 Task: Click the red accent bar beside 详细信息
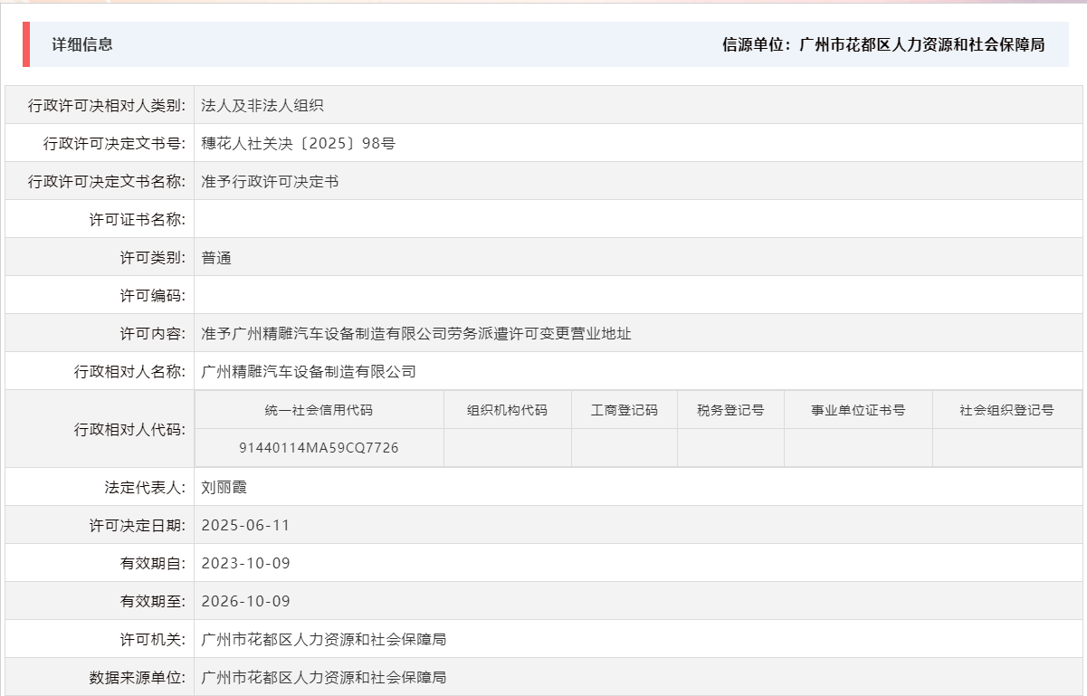click(x=28, y=45)
